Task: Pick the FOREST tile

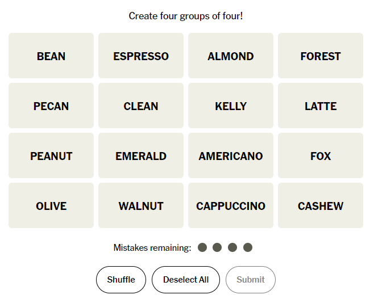Action: click(321, 56)
